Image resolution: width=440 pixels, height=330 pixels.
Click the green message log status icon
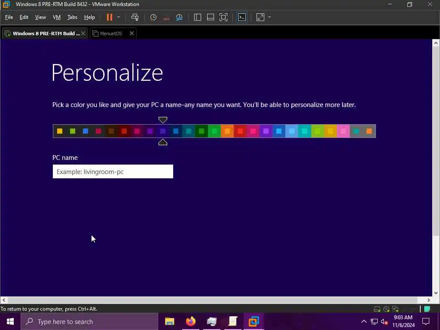(427, 309)
